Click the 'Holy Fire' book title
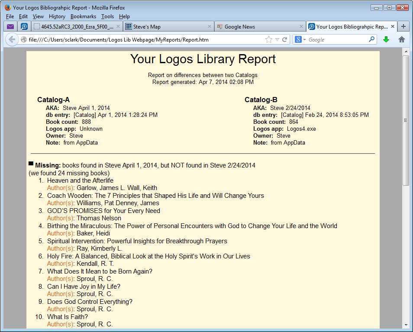 (148, 256)
